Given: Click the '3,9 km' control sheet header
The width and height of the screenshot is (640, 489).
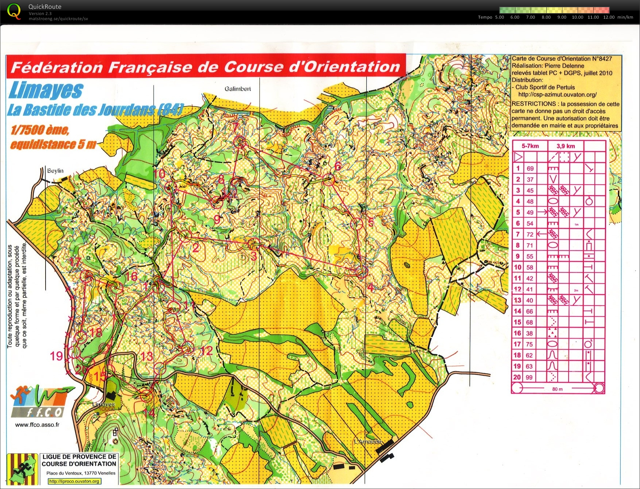Looking at the screenshot, I should coord(566,146).
